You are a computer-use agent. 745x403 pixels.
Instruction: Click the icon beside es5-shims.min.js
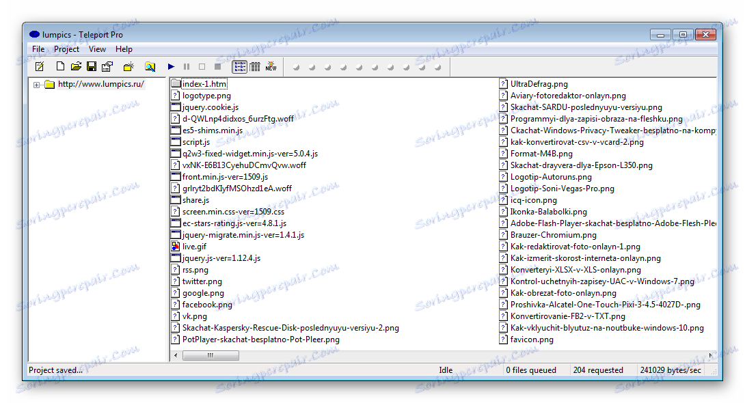[176, 130]
